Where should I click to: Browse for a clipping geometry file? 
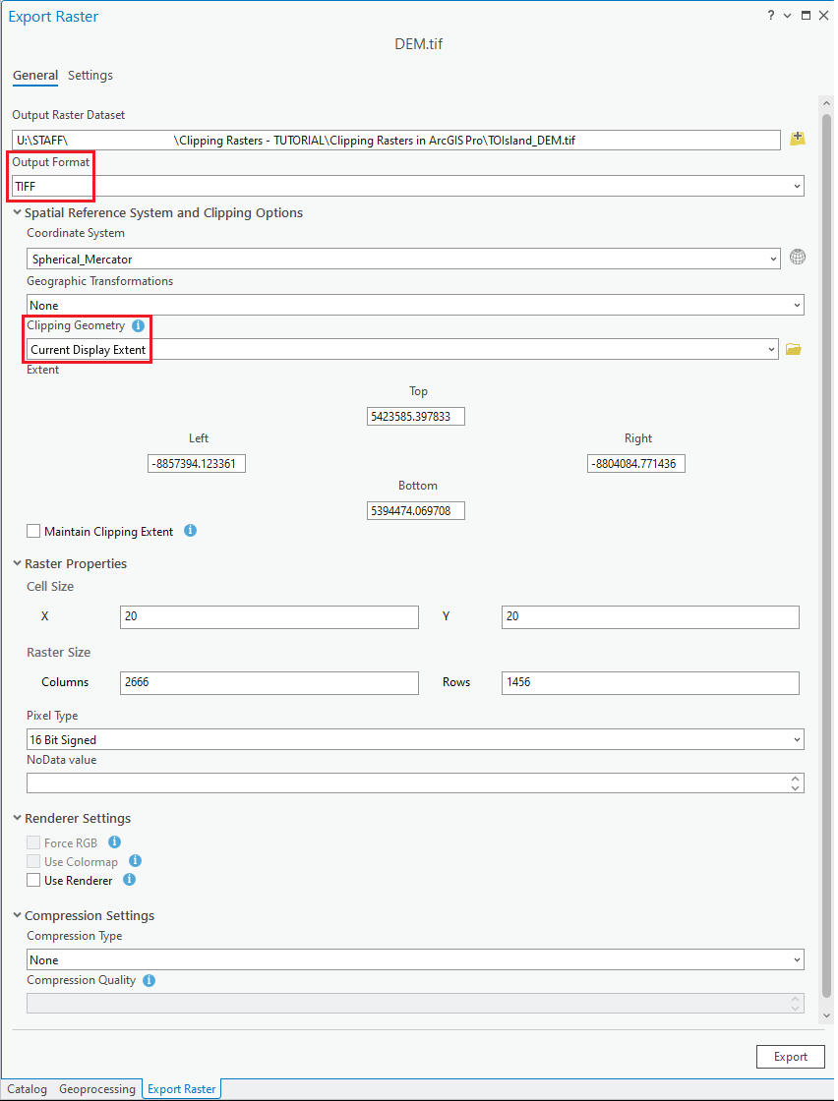[x=794, y=349]
